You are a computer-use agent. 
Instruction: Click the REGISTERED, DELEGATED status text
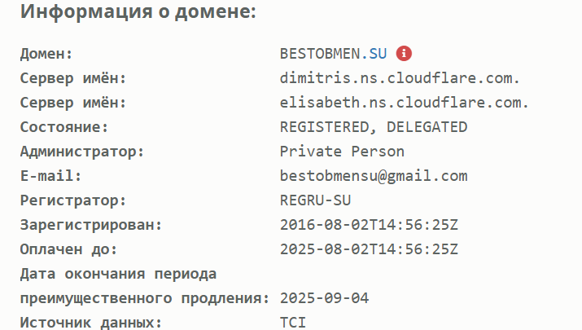374,127
